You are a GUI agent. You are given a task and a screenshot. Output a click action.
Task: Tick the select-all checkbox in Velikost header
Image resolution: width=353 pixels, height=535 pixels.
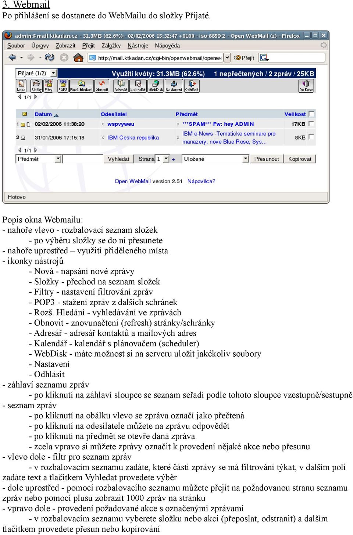(x=311, y=114)
